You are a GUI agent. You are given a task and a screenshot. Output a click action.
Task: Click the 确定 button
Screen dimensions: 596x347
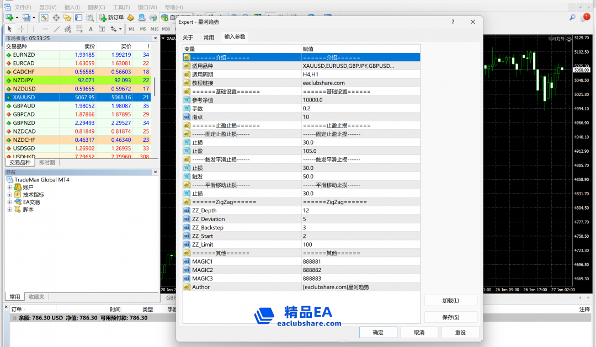pos(378,333)
